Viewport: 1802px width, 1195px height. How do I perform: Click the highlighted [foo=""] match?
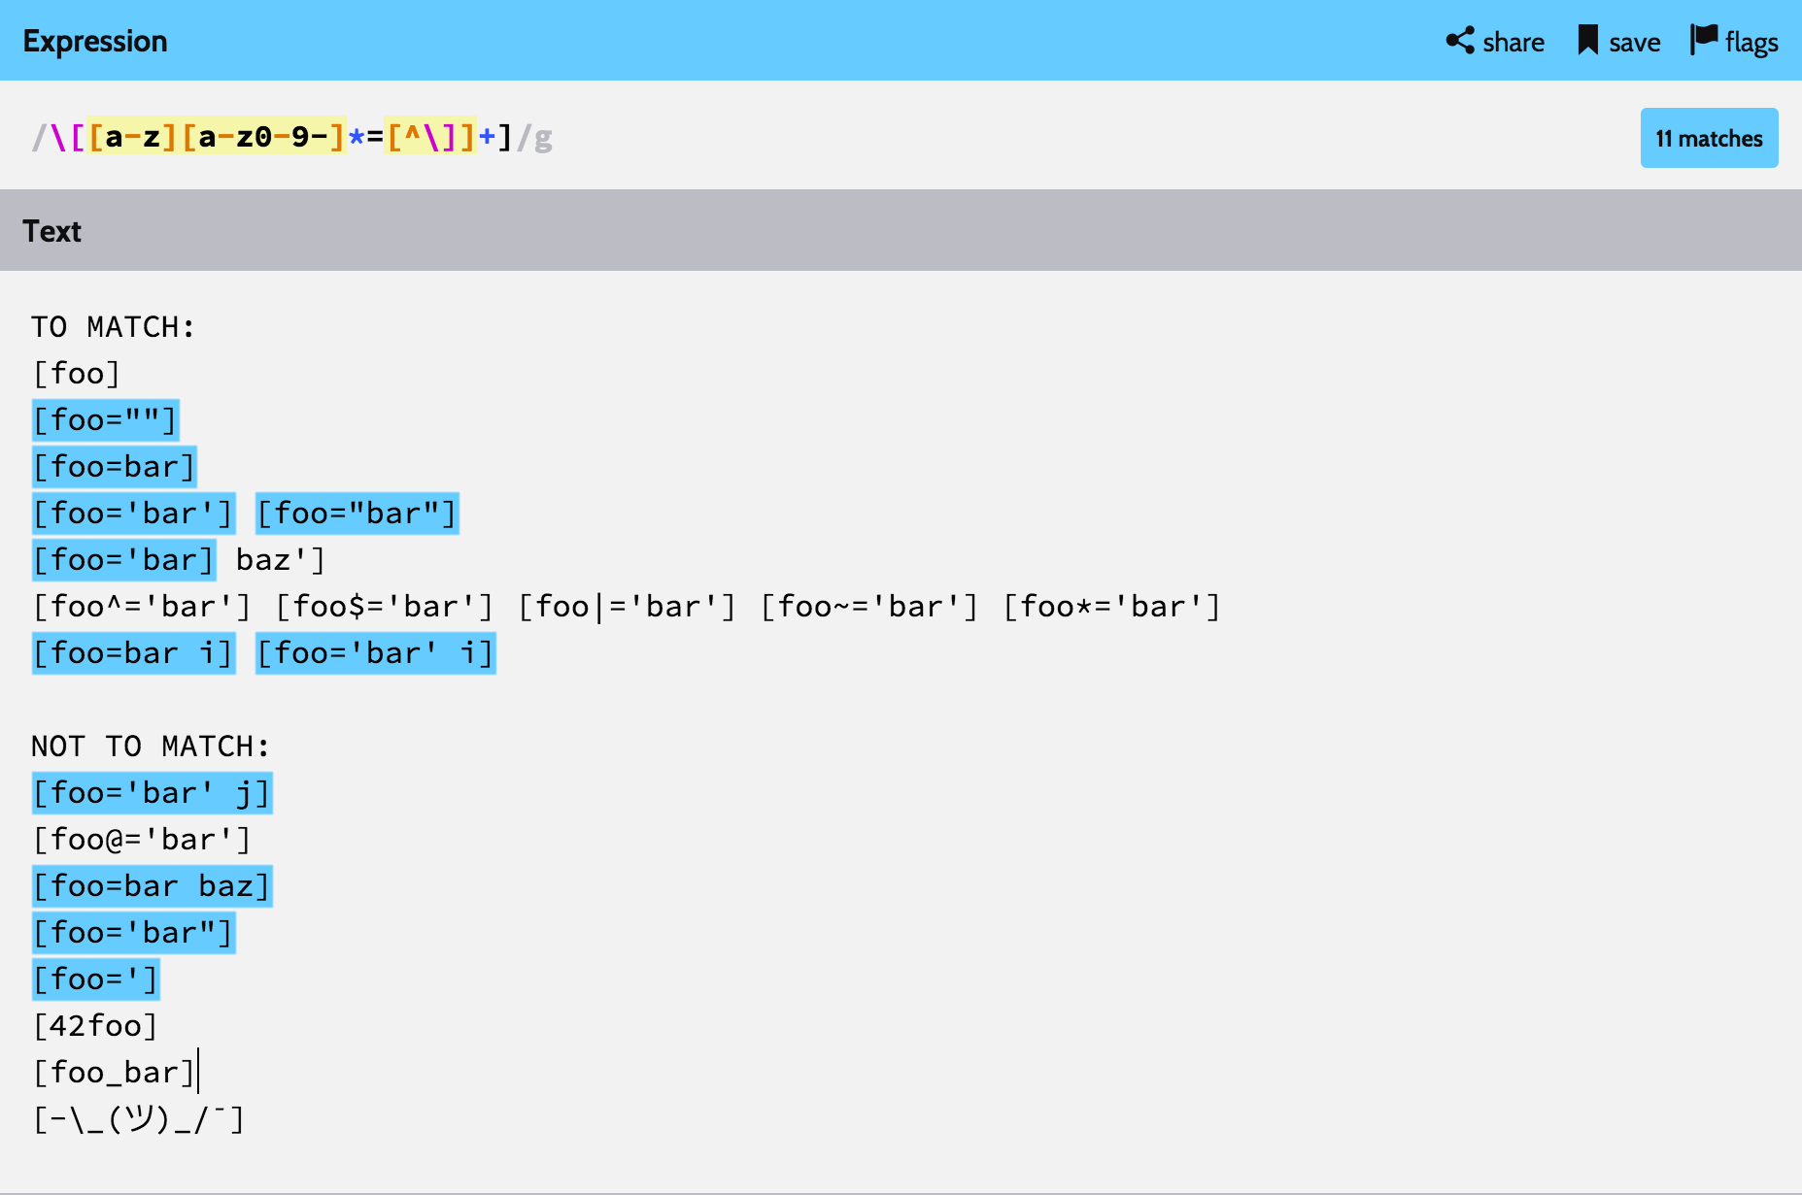105,420
